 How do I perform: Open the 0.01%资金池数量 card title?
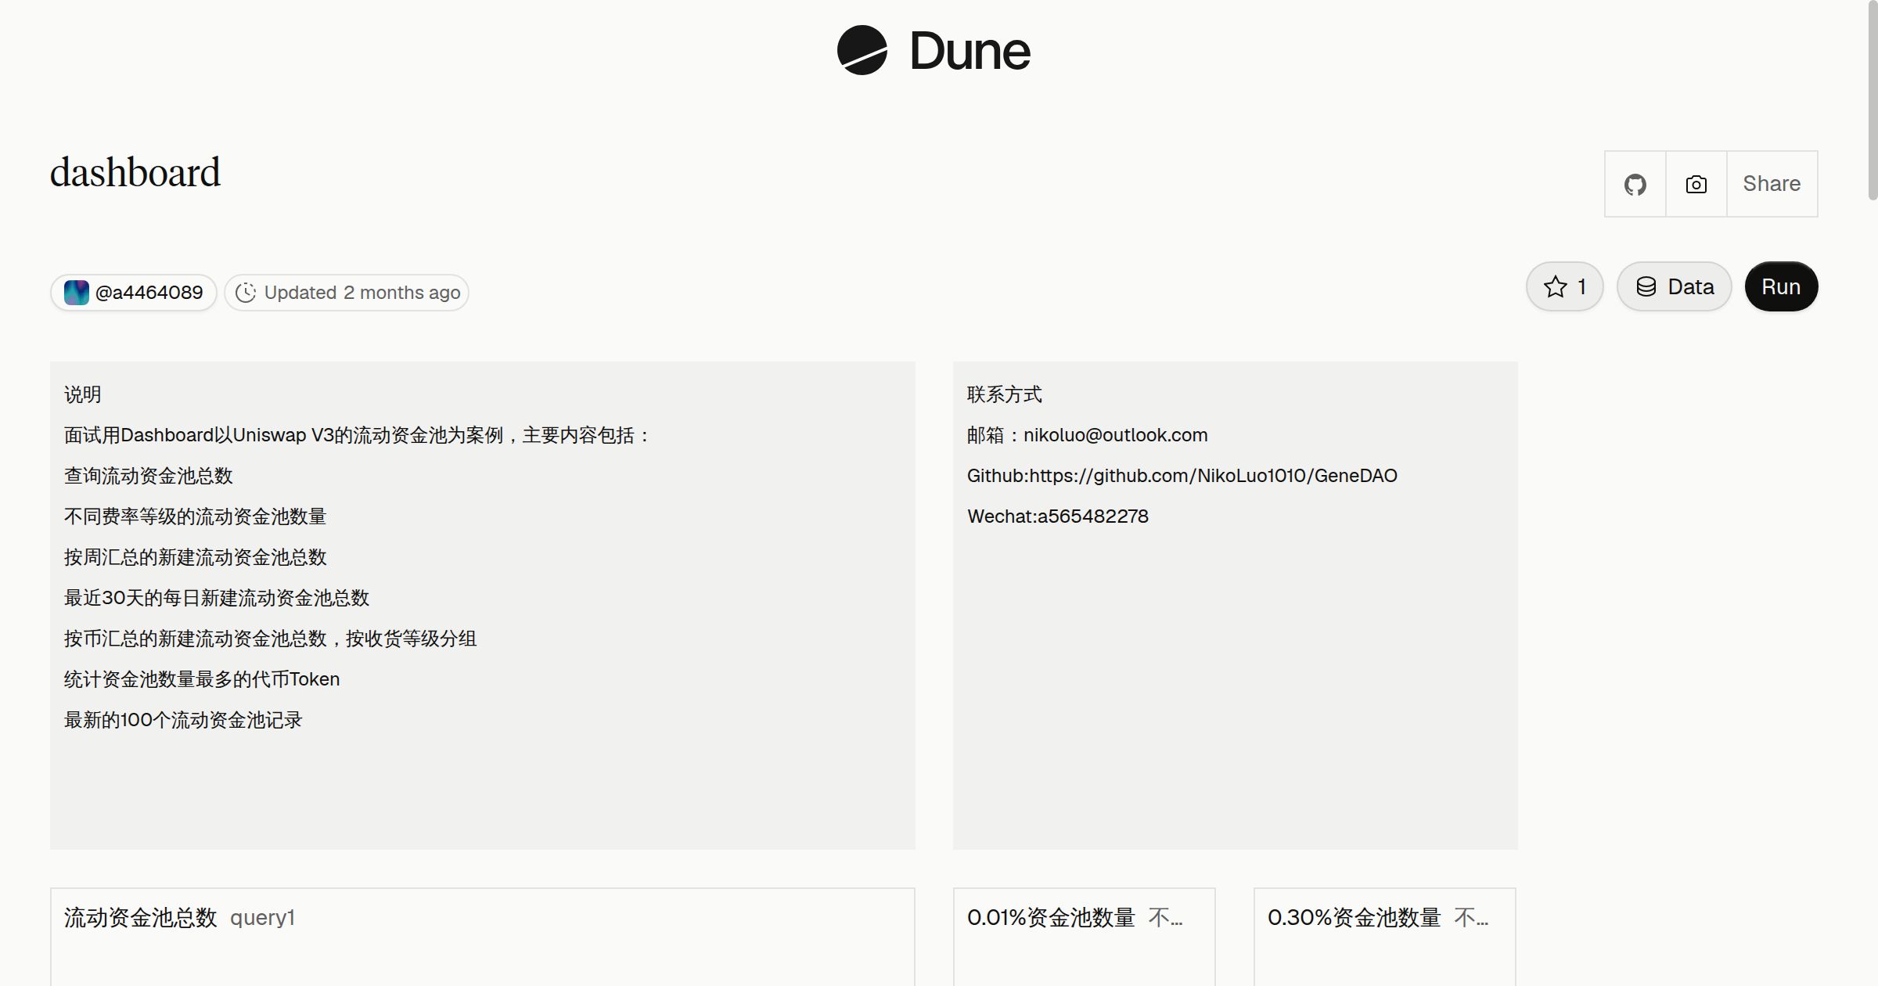pyautogui.click(x=1051, y=917)
